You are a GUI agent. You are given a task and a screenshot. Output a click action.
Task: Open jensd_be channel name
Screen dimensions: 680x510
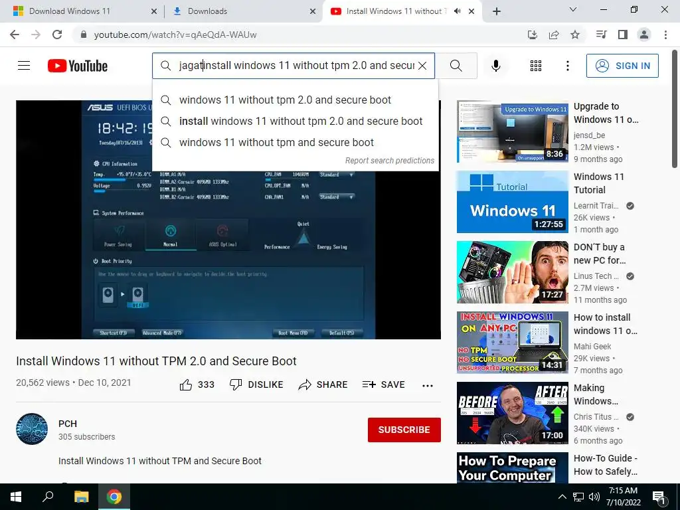pos(589,135)
